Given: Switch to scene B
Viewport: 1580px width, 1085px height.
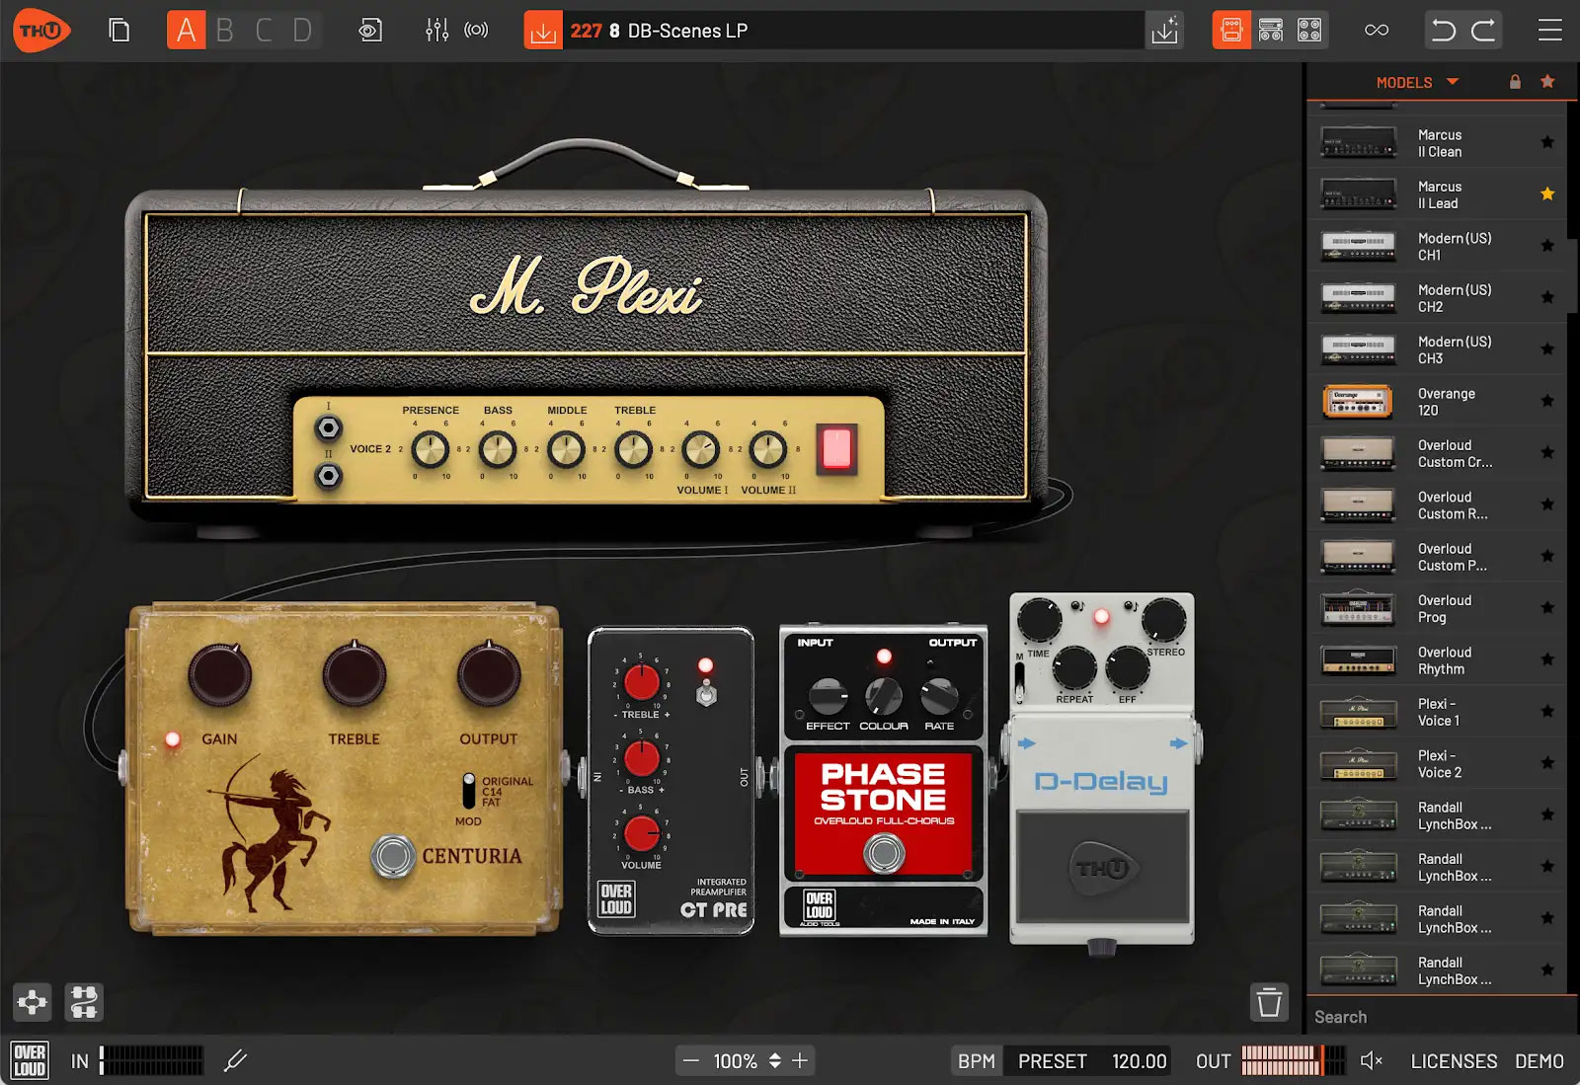Looking at the screenshot, I should (225, 31).
